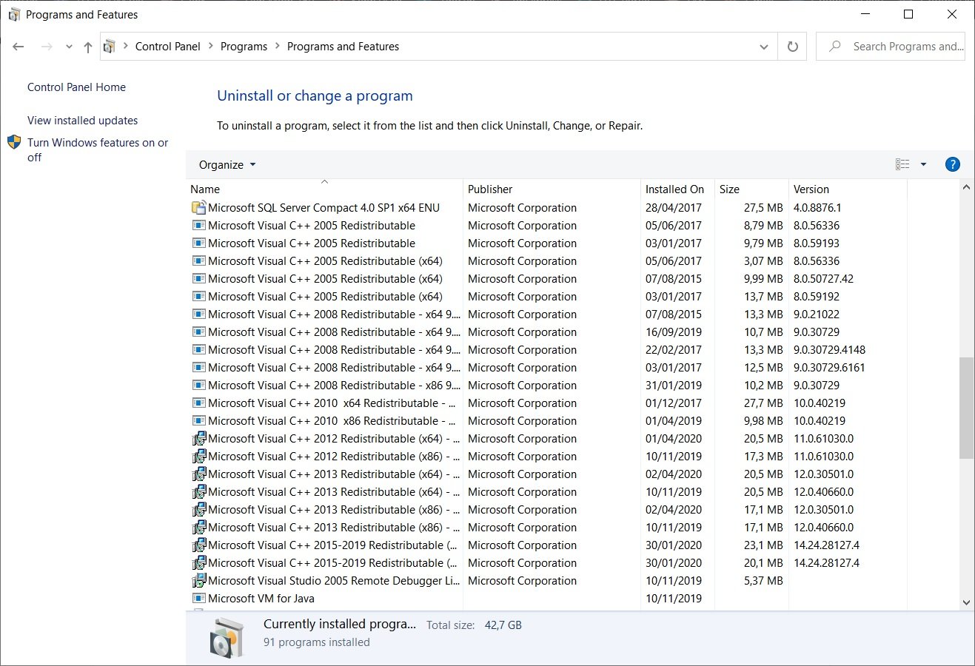975x666 pixels.
Task: Click icon of Visual C++ 2013 (x86) version 12.0.30501.0
Action: pyautogui.click(x=198, y=510)
